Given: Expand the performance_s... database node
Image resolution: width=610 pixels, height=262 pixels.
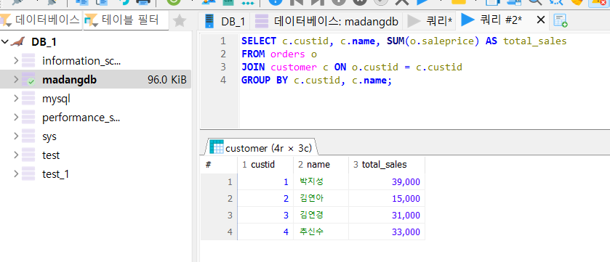Looking at the screenshot, I should 16,118.
